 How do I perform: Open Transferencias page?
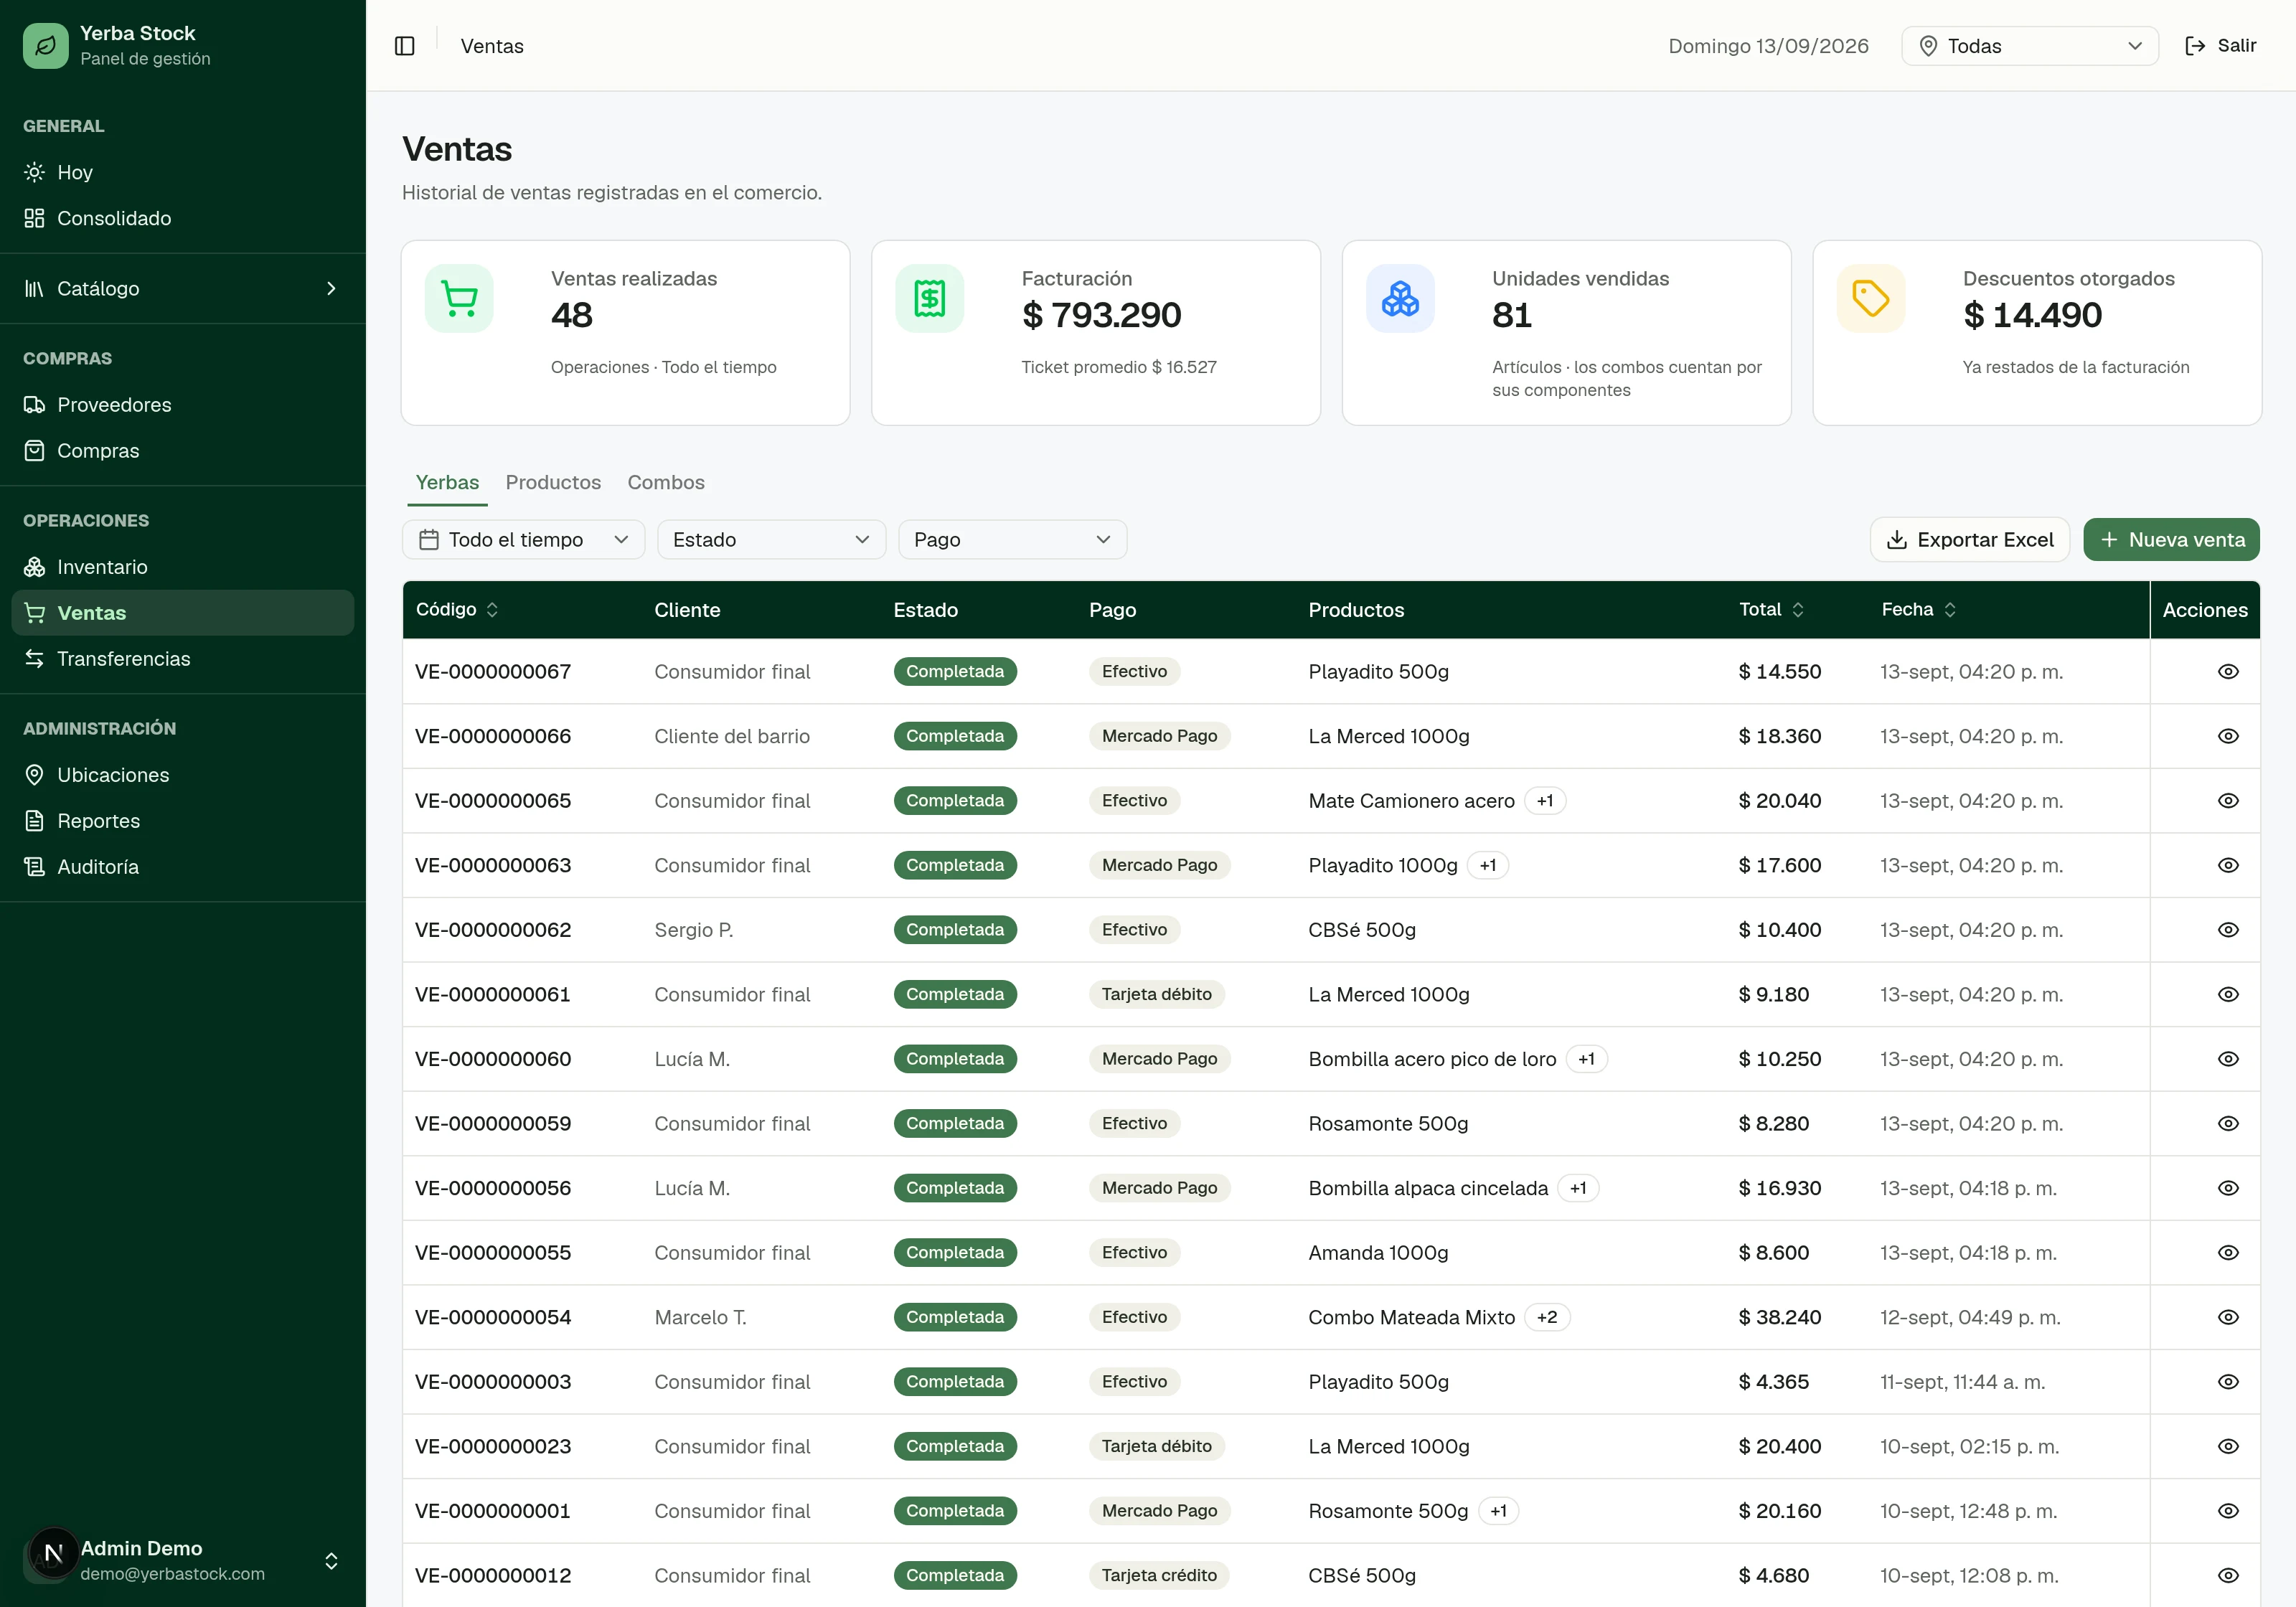coord(183,658)
